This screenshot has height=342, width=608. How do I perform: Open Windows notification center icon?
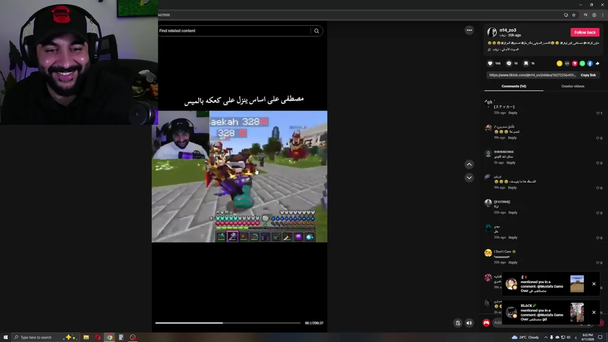coord(600,337)
